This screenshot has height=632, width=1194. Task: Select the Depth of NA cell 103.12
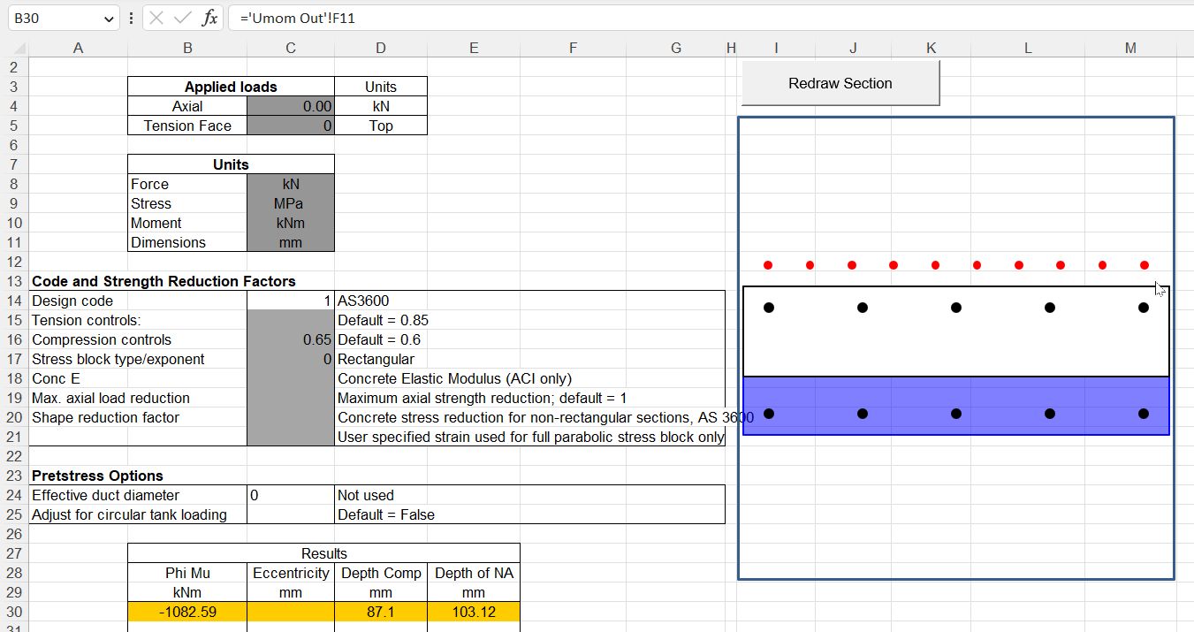pos(474,612)
